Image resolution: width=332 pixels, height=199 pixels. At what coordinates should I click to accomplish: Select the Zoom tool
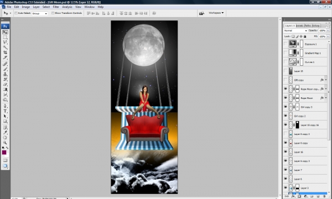5,143
